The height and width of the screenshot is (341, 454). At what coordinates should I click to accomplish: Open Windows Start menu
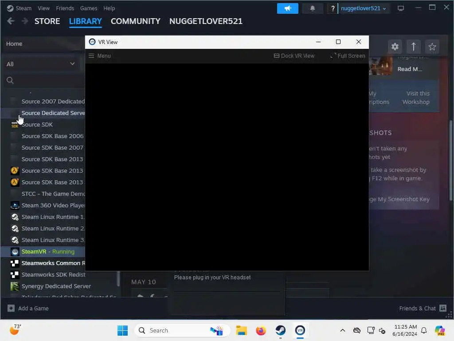tap(122, 330)
